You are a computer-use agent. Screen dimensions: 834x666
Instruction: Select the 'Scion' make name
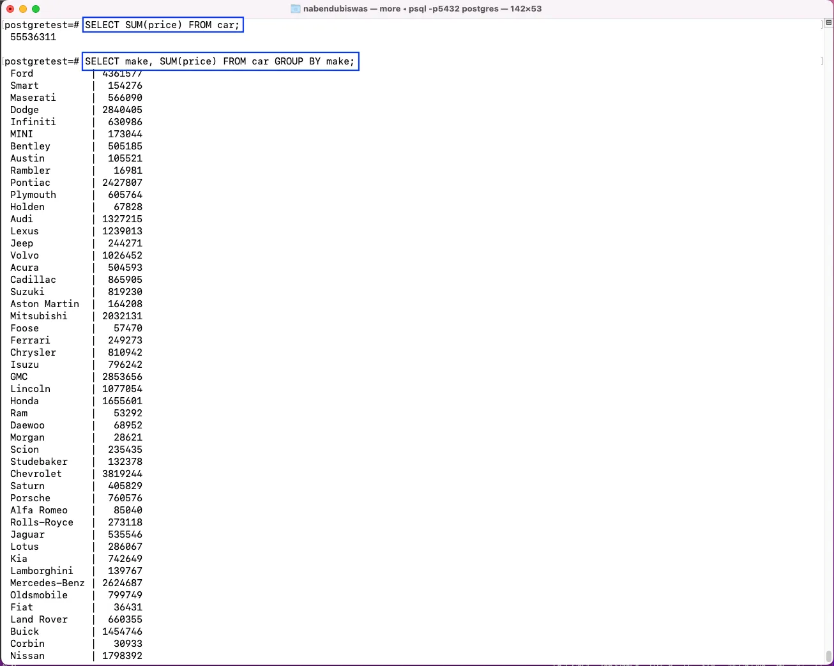click(x=24, y=450)
